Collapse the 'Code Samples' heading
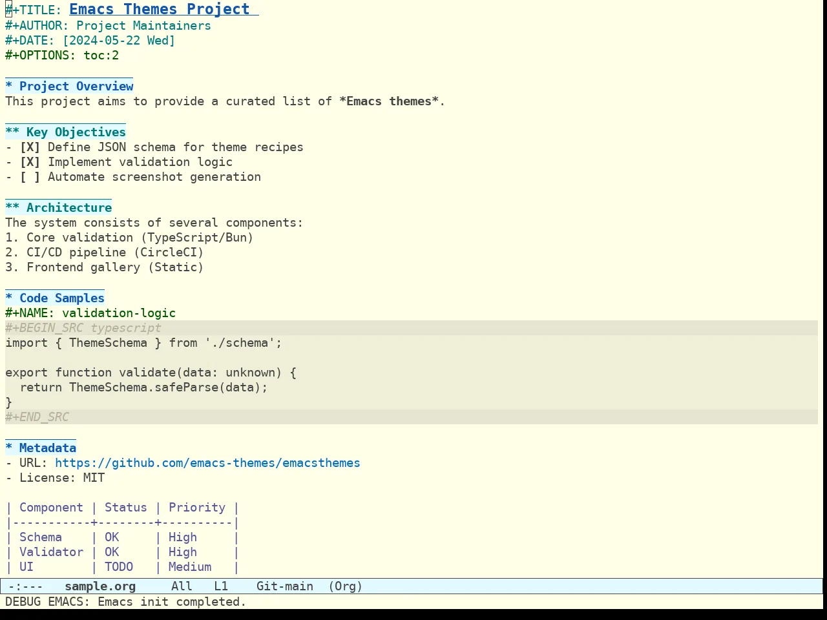The width and height of the screenshot is (827, 620). pyautogui.click(x=55, y=298)
